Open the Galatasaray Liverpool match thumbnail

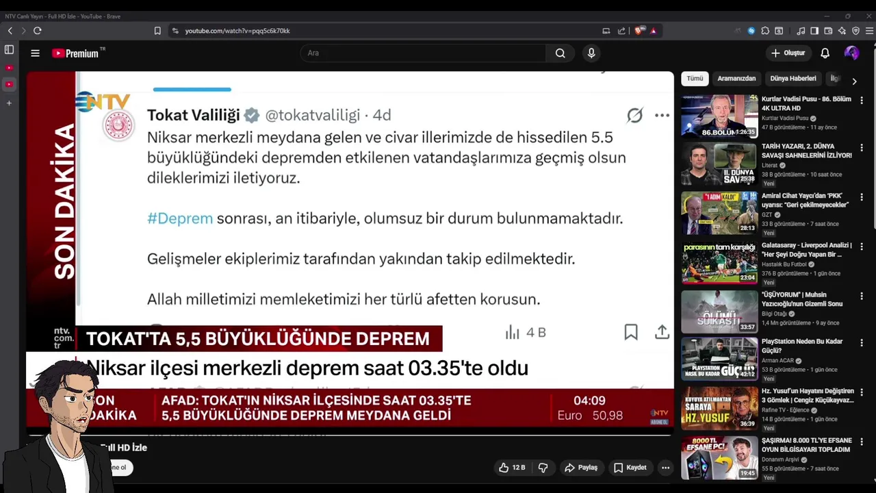click(719, 262)
